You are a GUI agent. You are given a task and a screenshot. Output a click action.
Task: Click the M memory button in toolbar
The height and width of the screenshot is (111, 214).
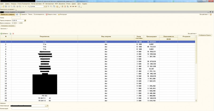tap(71, 6)
